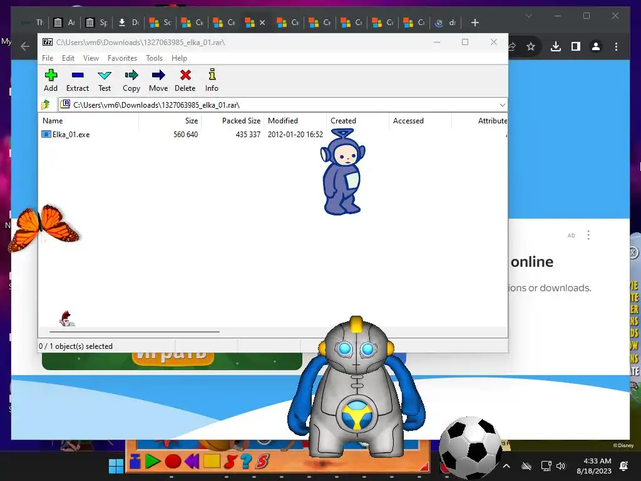Click the green play triangle in orange bar
The height and width of the screenshot is (481, 641).
click(x=153, y=462)
